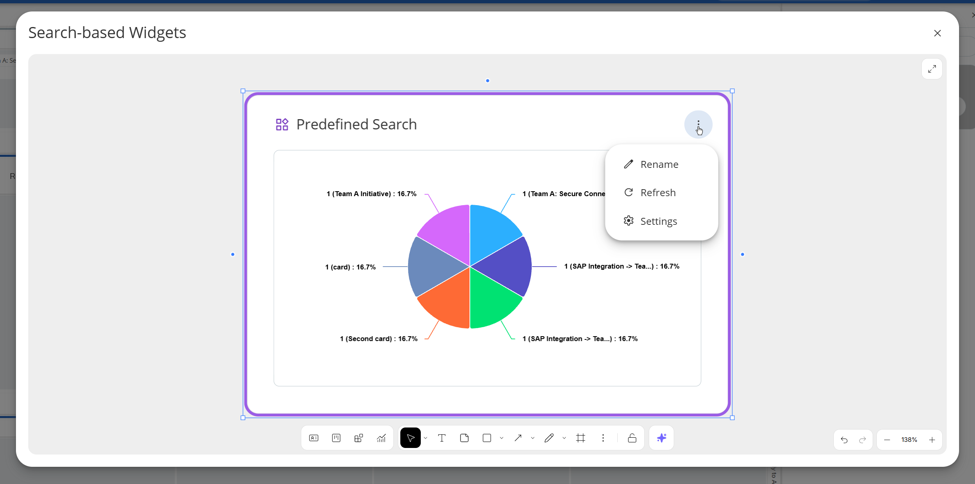Zoom in with the plus button
Image resolution: width=975 pixels, height=484 pixels.
pos(932,440)
